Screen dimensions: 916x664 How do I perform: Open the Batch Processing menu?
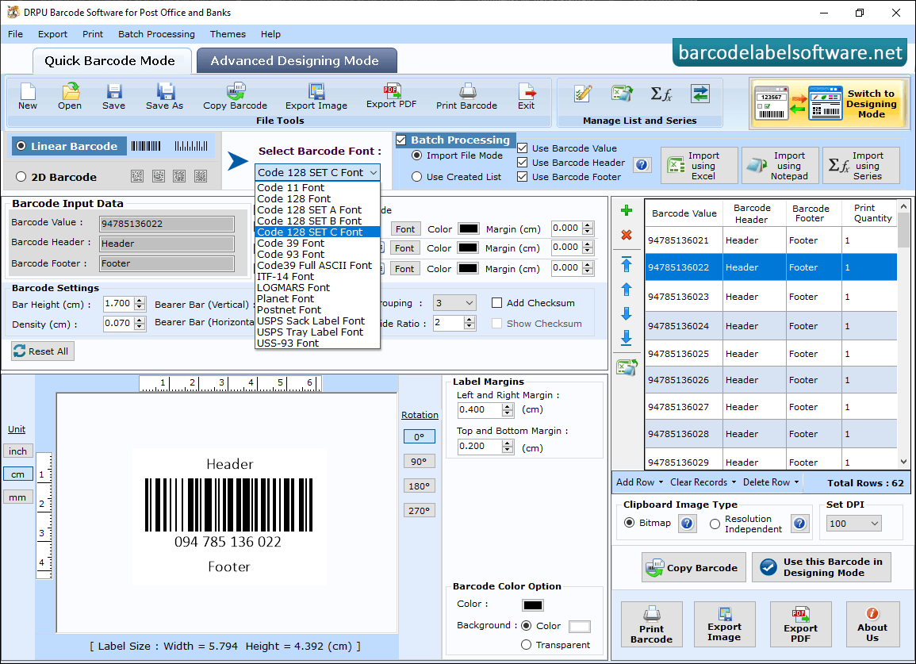tap(156, 34)
